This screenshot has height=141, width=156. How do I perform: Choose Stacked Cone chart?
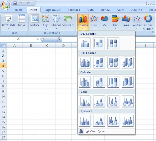coord(99,101)
